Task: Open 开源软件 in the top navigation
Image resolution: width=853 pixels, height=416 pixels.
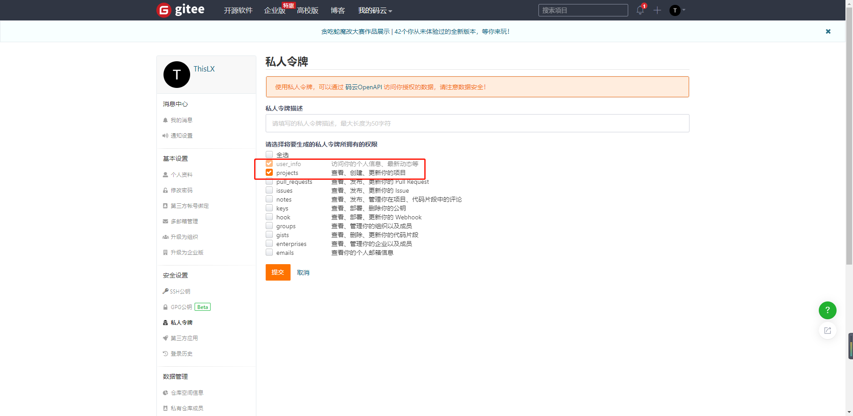Action: coord(238,11)
